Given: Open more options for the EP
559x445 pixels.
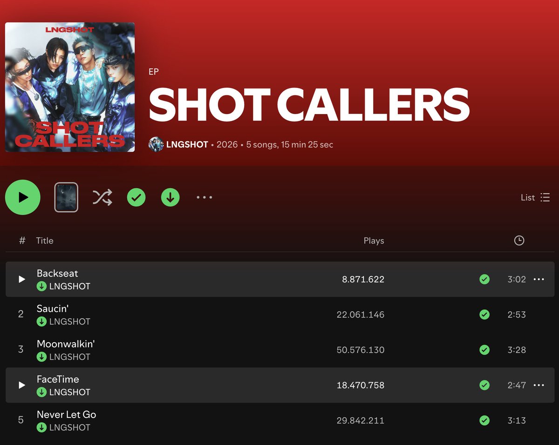Looking at the screenshot, I should coord(204,197).
